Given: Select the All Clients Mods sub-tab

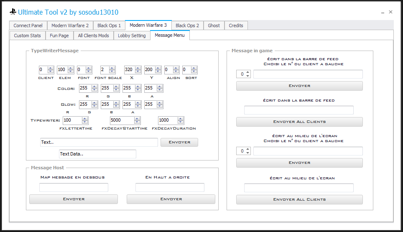Looking at the screenshot, I should tap(94, 36).
